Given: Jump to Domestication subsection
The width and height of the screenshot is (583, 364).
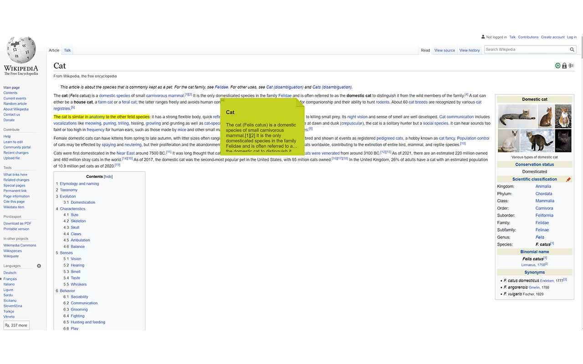Looking at the screenshot, I should pos(83,202).
